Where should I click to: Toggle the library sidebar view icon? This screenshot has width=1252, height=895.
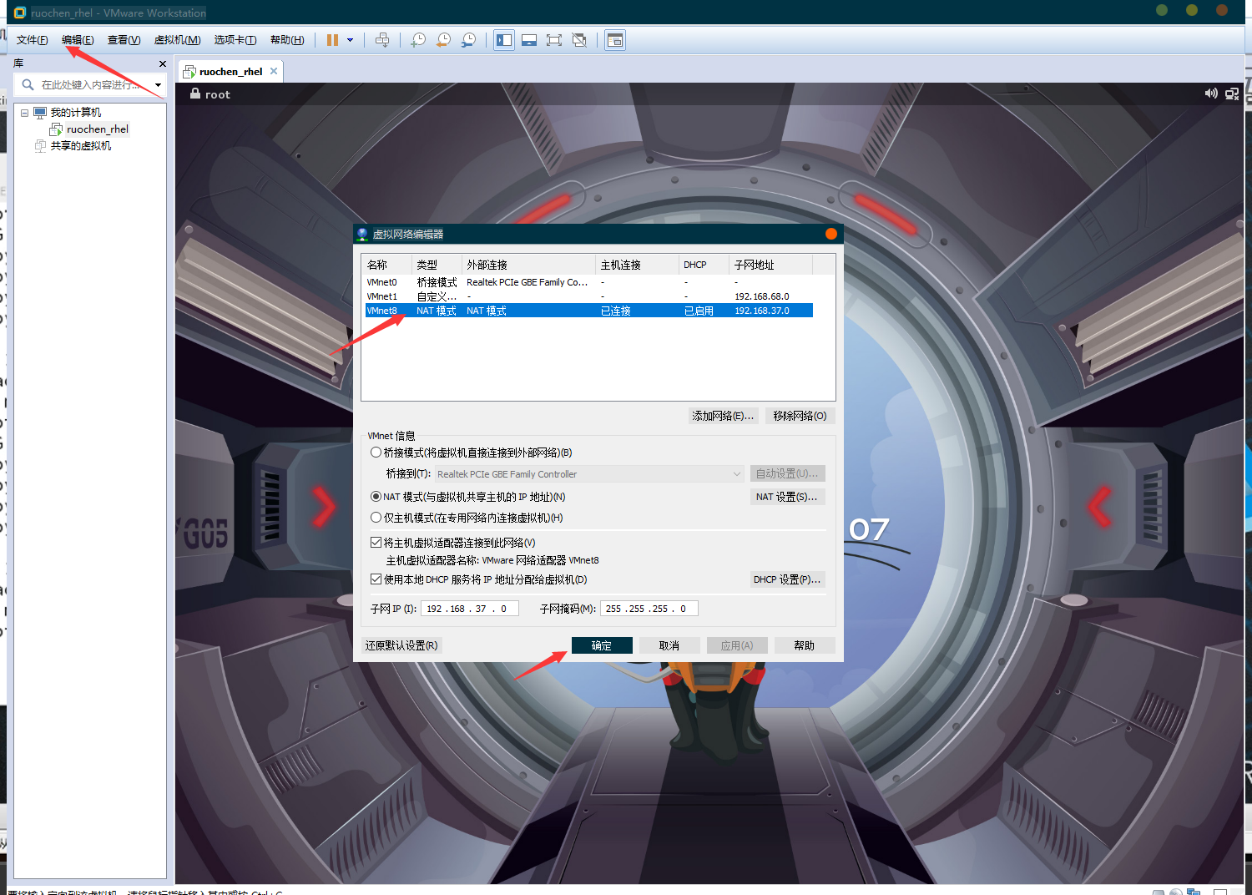504,40
